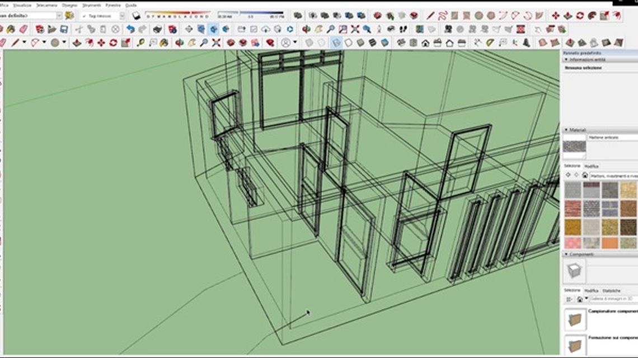Toggle the X-ray face style
638x358 pixels.
click(x=308, y=43)
